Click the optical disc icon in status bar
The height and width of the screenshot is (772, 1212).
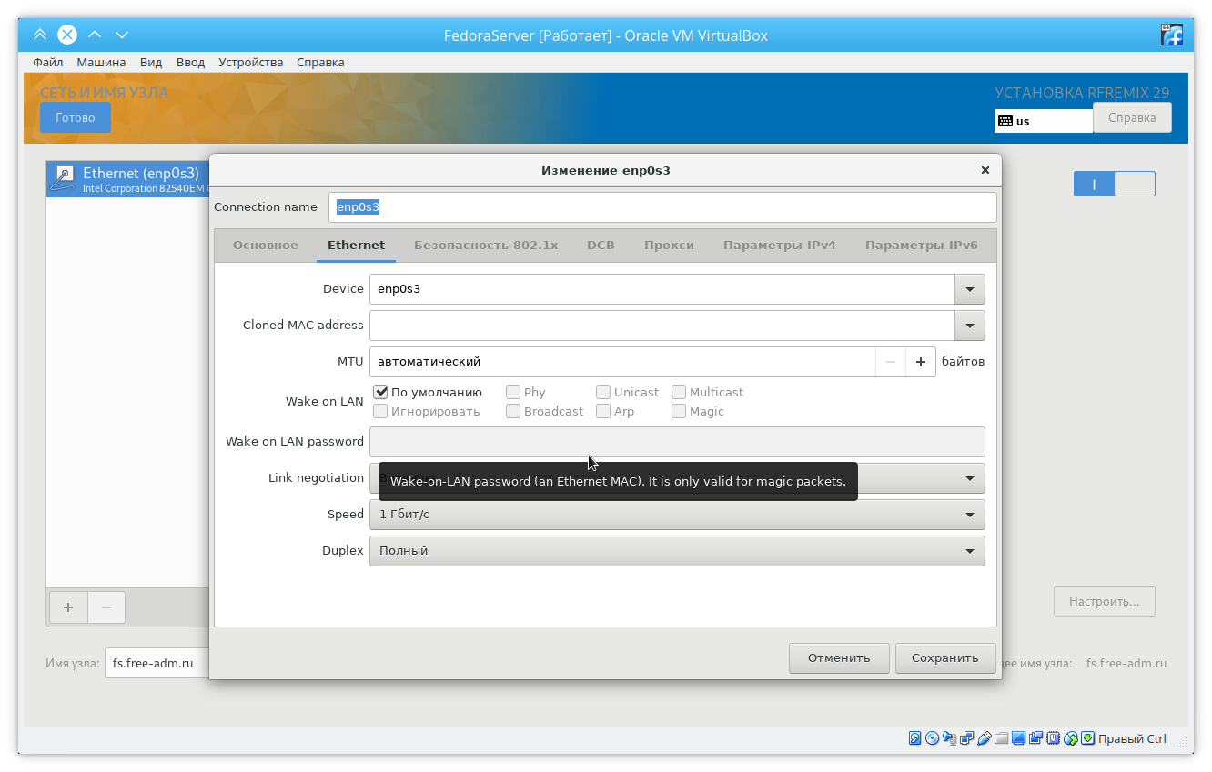click(x=932, y=738)
